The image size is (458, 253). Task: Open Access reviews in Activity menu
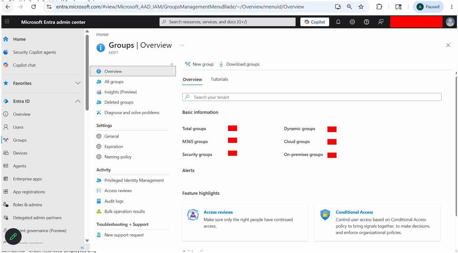coord(118,191)
